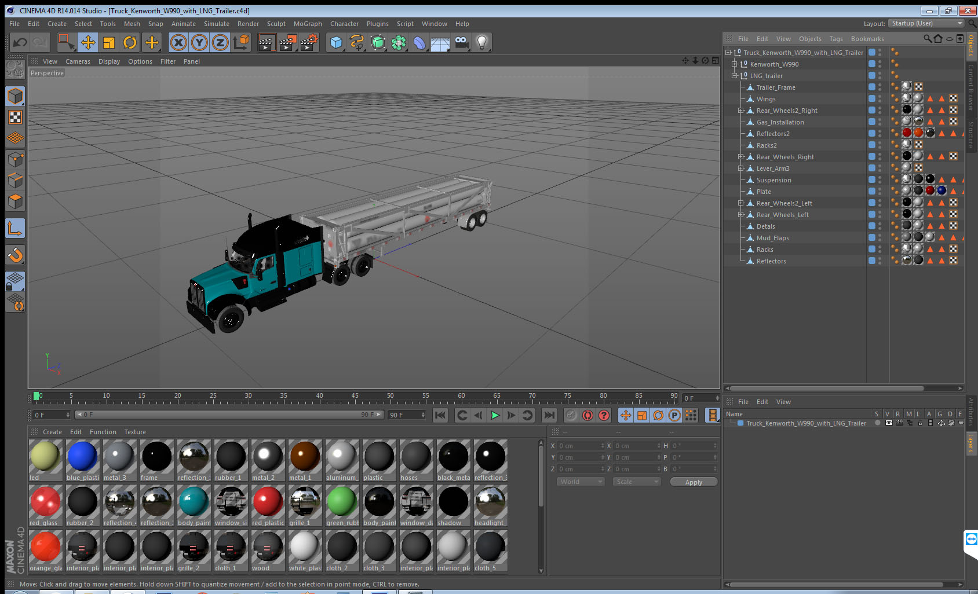Image resolution: width=978 pixels, height=594 pixels.
Task: Click the search magnifier in Objects manager
Action: point(928,39)
